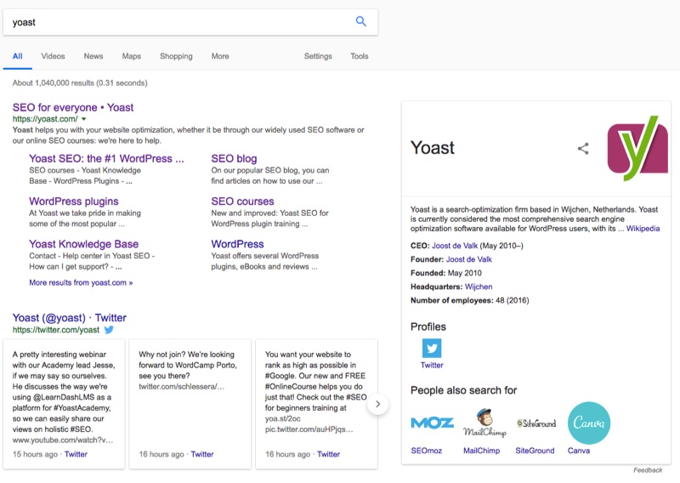680x483 pixels.
Task: Click www.youtube.com/watch link in first tweet
Action: (63, 440)
